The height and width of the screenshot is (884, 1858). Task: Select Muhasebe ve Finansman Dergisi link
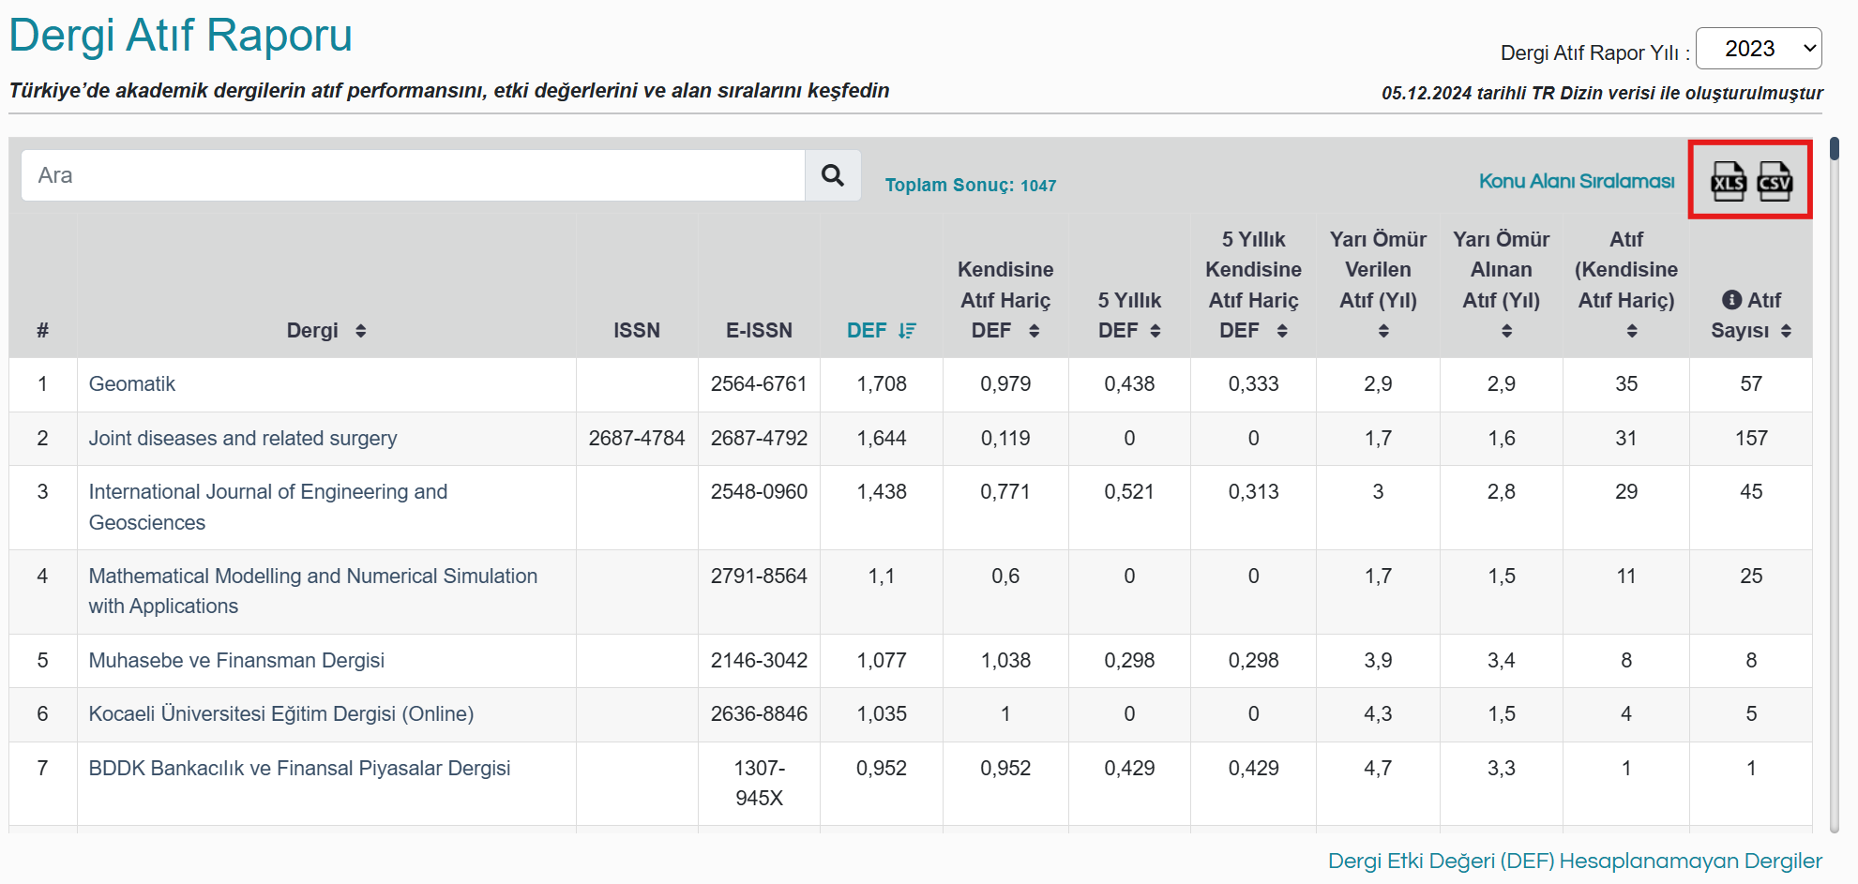tap(236, 661)
